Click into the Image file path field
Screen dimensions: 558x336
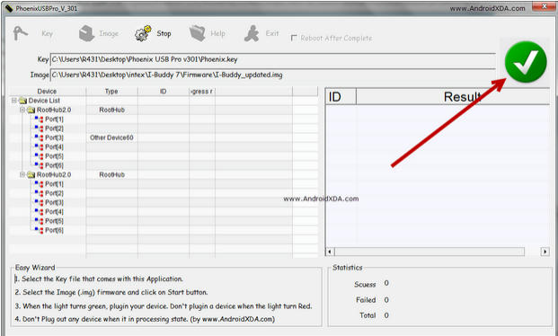point(273,75)
